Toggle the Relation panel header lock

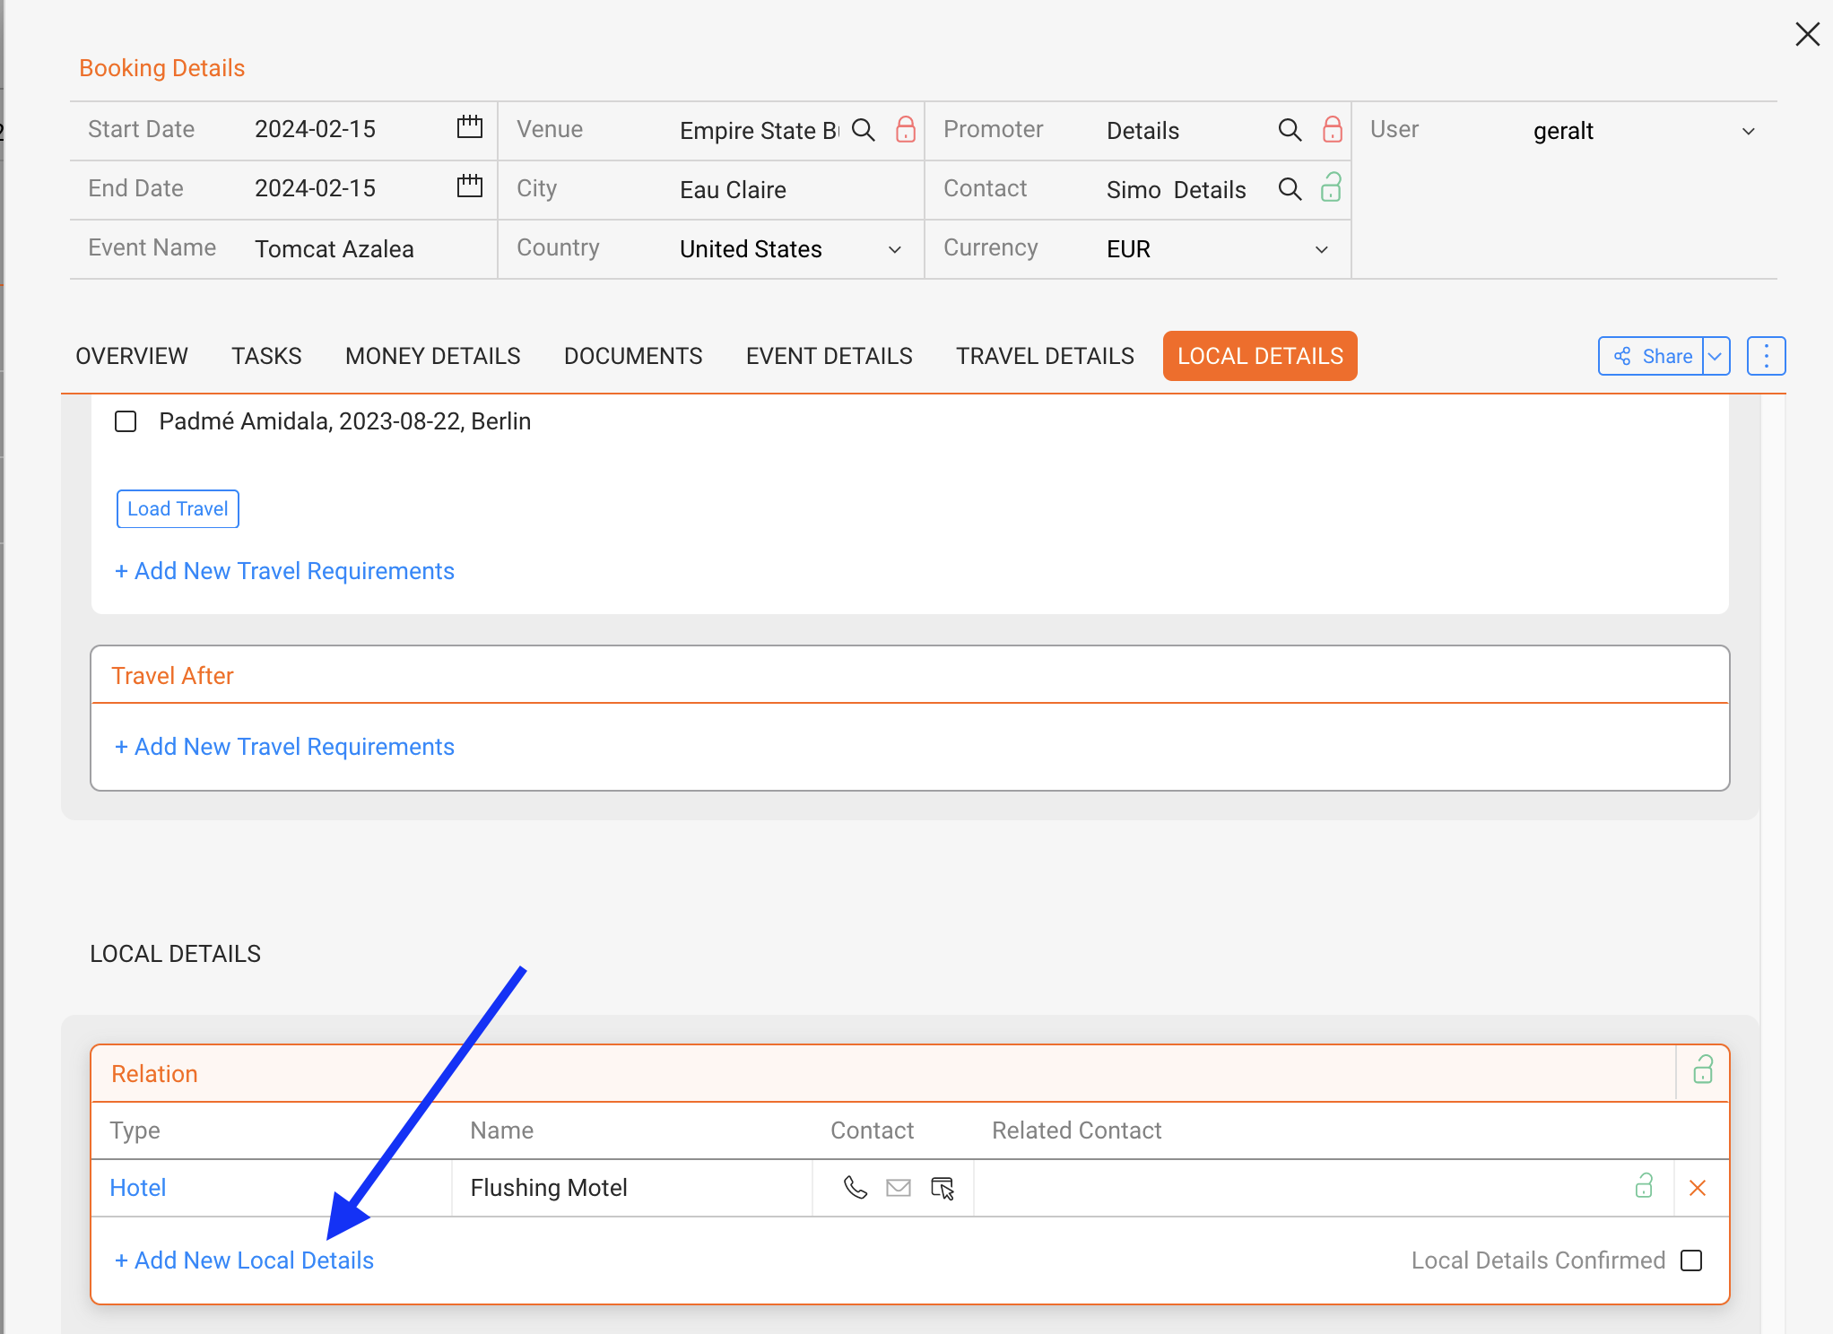[1703, 1070]
